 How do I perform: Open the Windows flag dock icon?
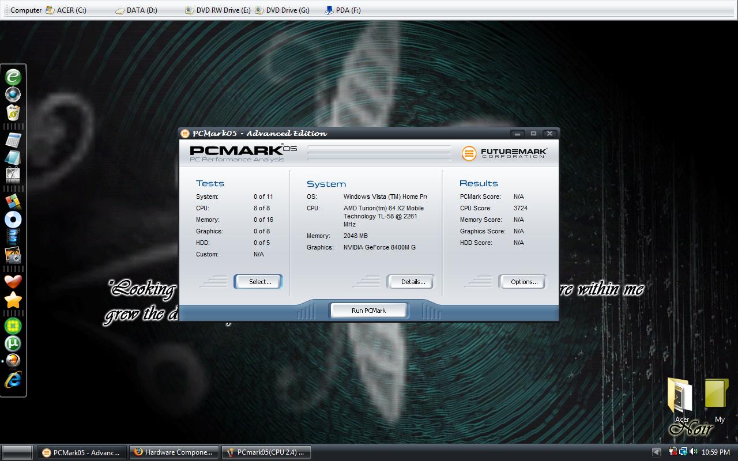(x=13, y=202)
